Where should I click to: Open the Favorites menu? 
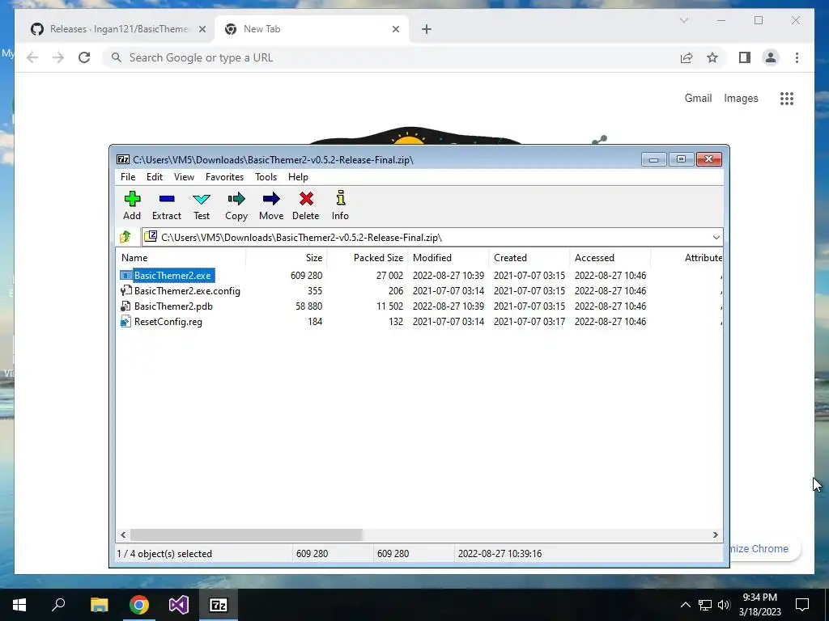(224, 177)
